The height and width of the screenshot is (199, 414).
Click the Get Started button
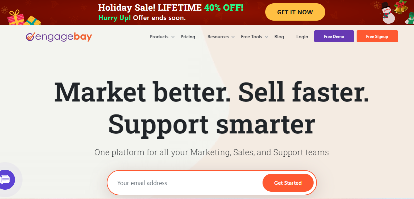tap(288, 183)
